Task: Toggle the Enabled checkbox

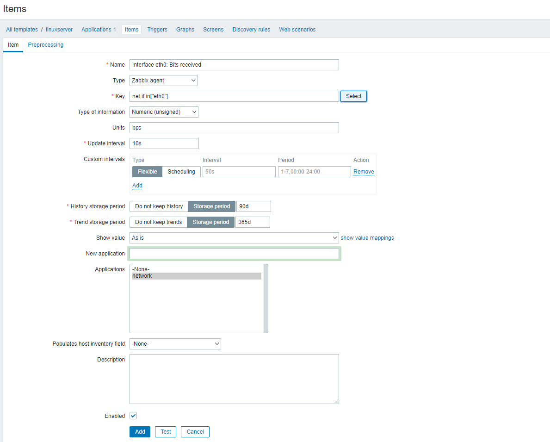Action: click(x=133, y=416)
